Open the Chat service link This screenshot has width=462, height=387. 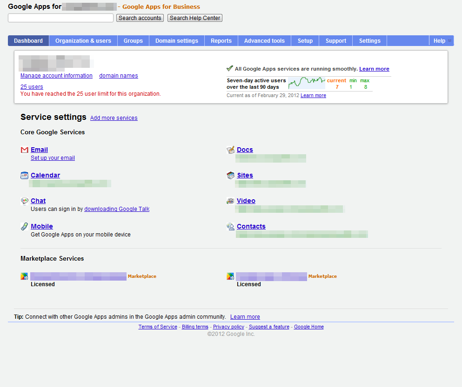click(38, 201)
